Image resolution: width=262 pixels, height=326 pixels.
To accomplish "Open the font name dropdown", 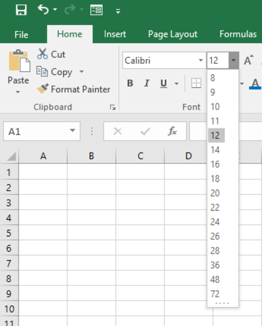I will 201,60.
